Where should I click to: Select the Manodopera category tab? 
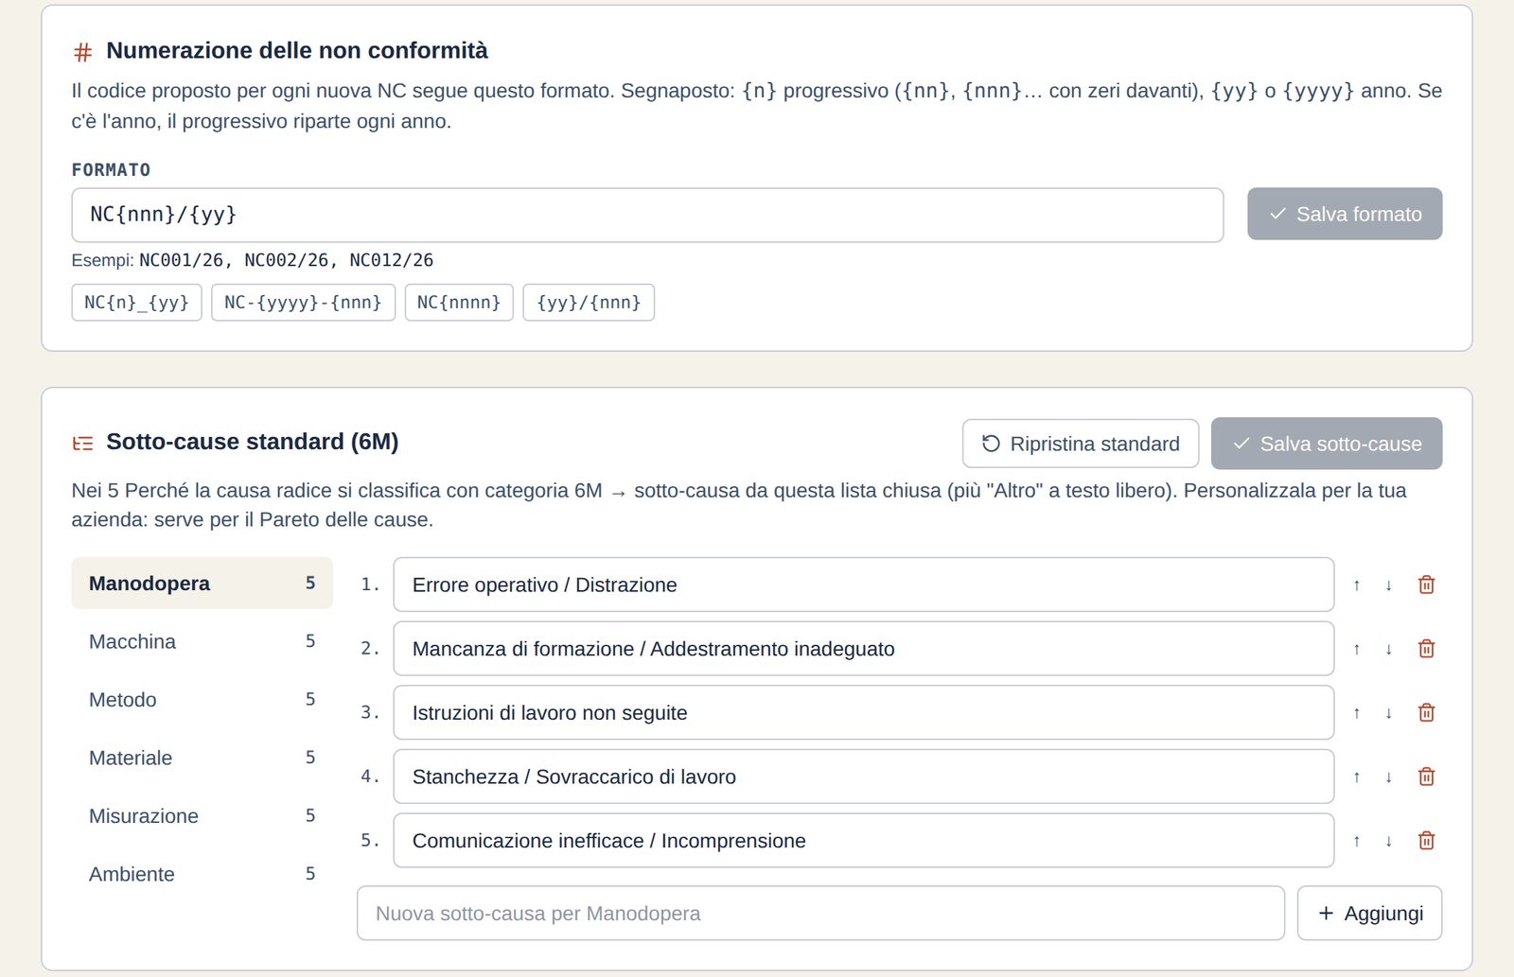tap(202, 584)
